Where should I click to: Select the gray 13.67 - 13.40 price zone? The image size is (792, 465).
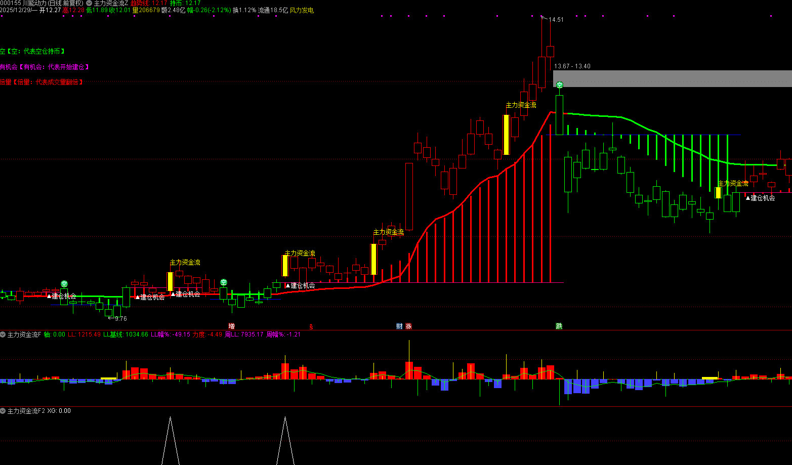(x=672, y=78)
